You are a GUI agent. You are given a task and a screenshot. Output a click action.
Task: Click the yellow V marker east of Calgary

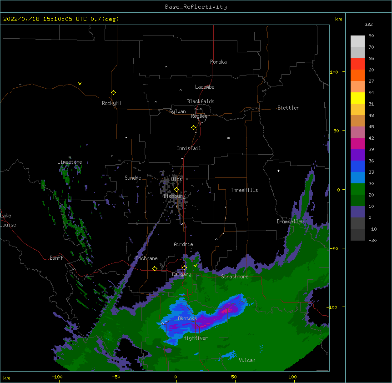tap(195, 266)
